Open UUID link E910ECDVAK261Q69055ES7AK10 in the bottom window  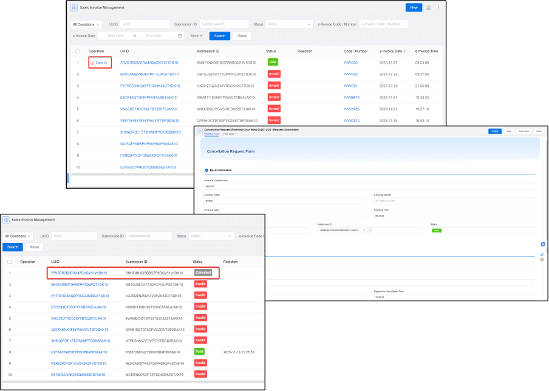point(78,375)
